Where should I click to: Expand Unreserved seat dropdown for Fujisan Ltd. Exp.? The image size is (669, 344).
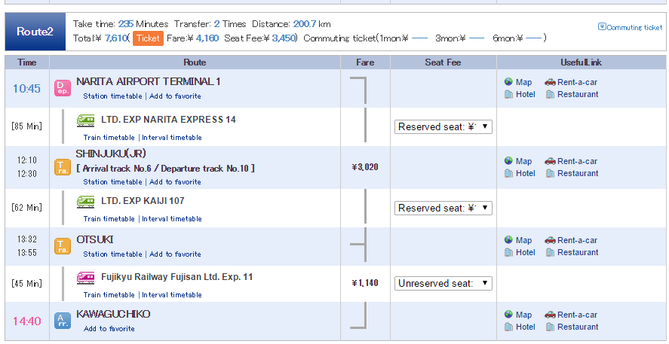coord(443,284)
